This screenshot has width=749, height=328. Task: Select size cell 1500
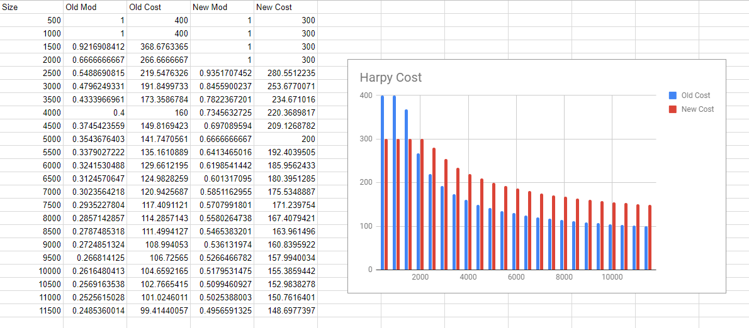point(31,46)
